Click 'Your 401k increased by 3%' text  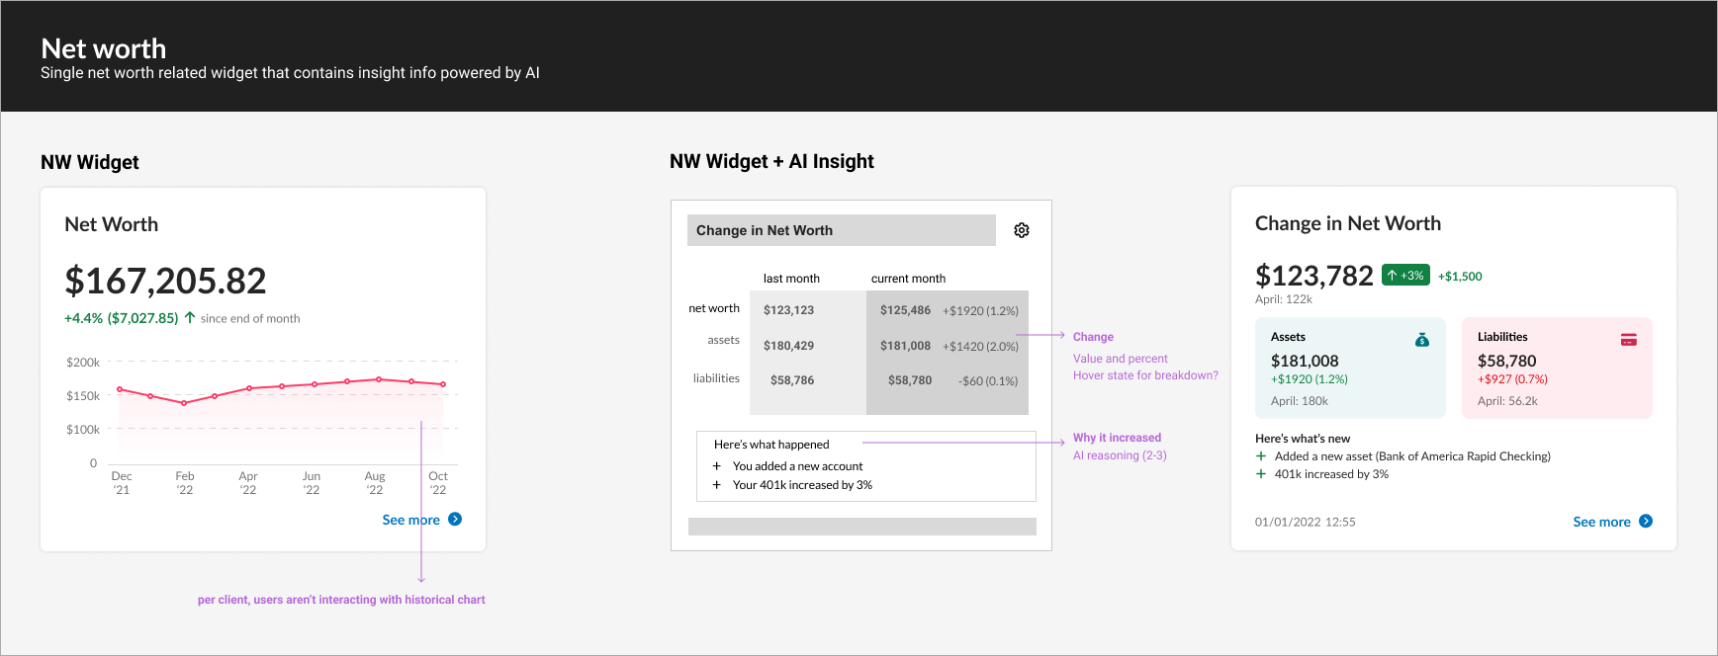coord(802,485)
